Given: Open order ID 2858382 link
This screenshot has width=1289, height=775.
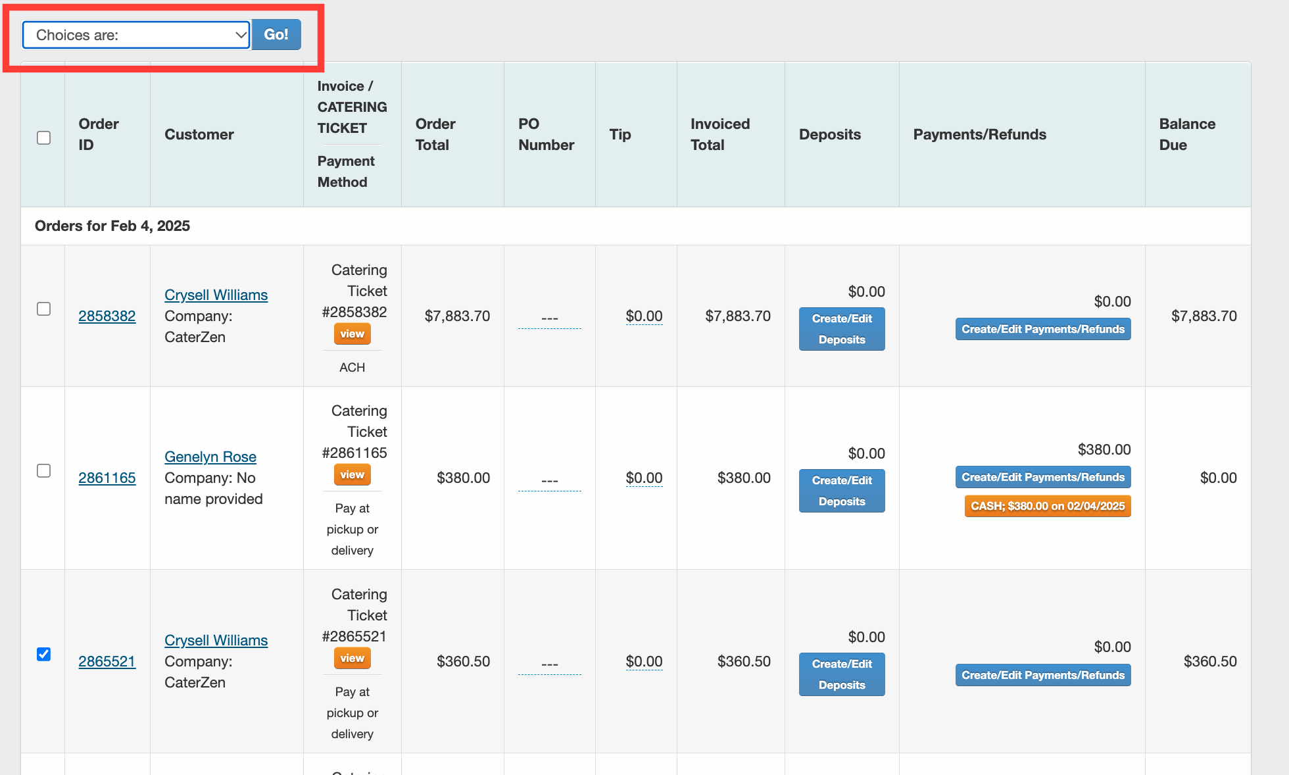Looking at the screenshot, I should pyautogui.click(x=107, y=316).
